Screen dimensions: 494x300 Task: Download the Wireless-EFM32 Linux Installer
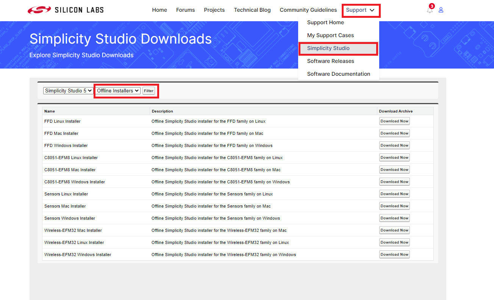click(394, 242)
